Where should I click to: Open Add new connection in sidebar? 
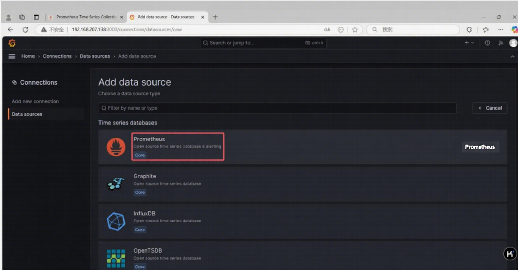(35, 101)
